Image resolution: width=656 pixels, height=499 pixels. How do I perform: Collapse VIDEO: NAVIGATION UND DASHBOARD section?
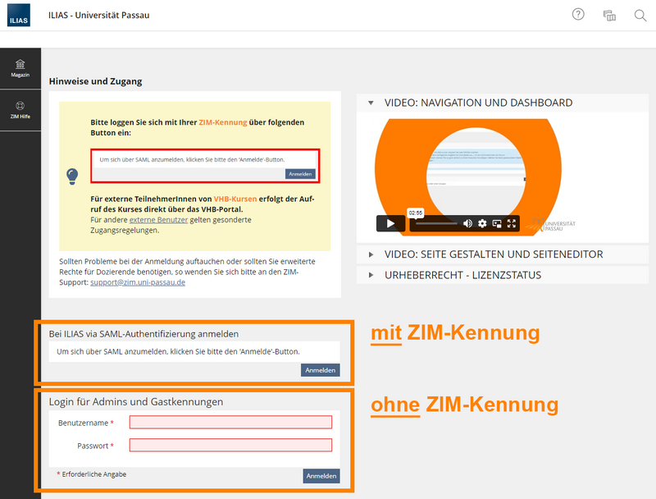tap(503, 103)
